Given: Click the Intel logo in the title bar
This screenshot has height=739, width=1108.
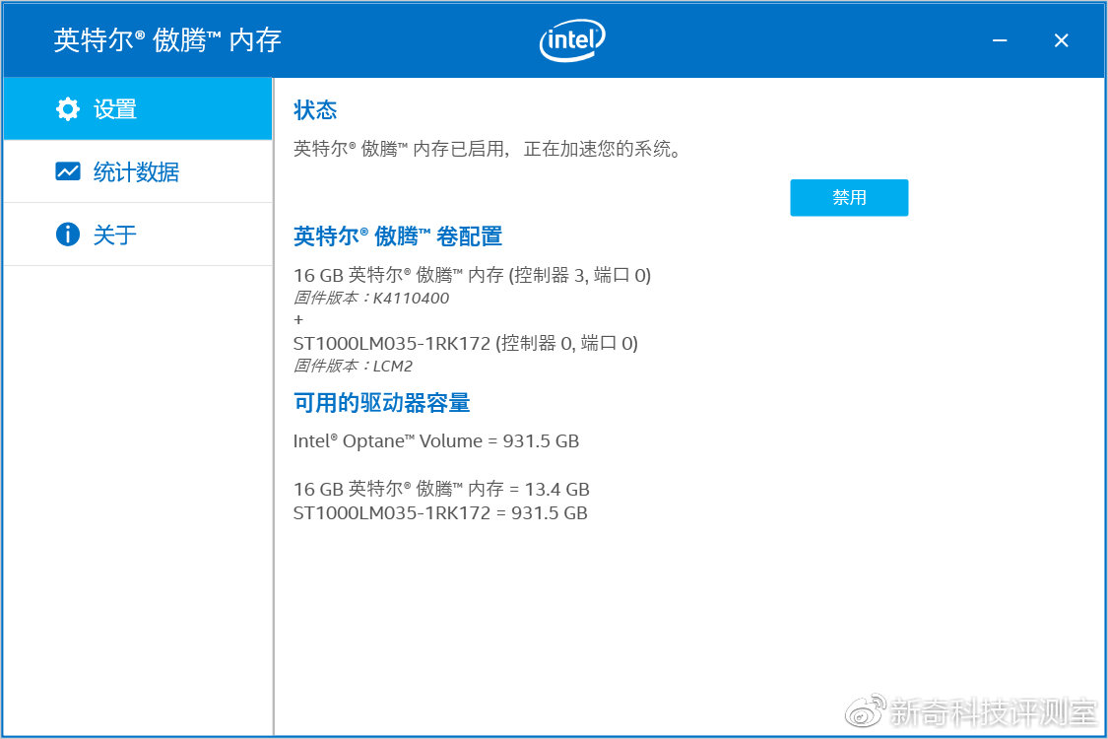Looking at the screenshot, I should (571, 40).
